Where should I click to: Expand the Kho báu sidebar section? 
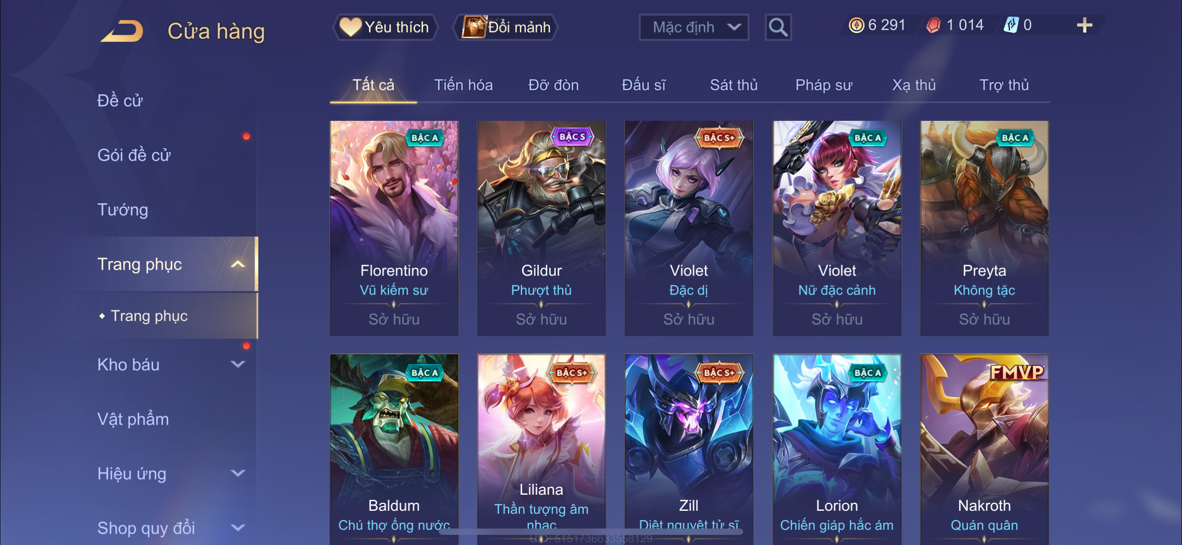pos(238,364)
